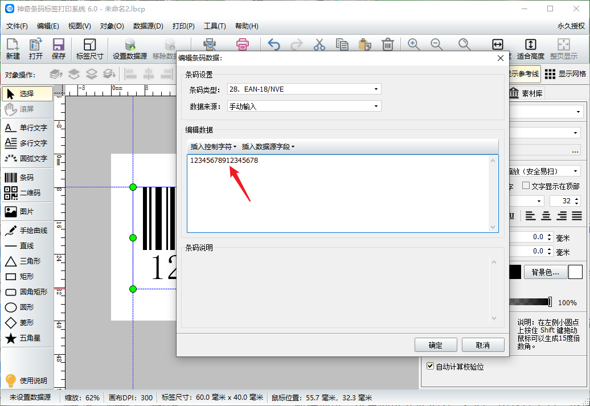Click the 手绘曲线 freehand curve tool
The image size is (590, 406).
pyautogui.click(x=27, y=231)
